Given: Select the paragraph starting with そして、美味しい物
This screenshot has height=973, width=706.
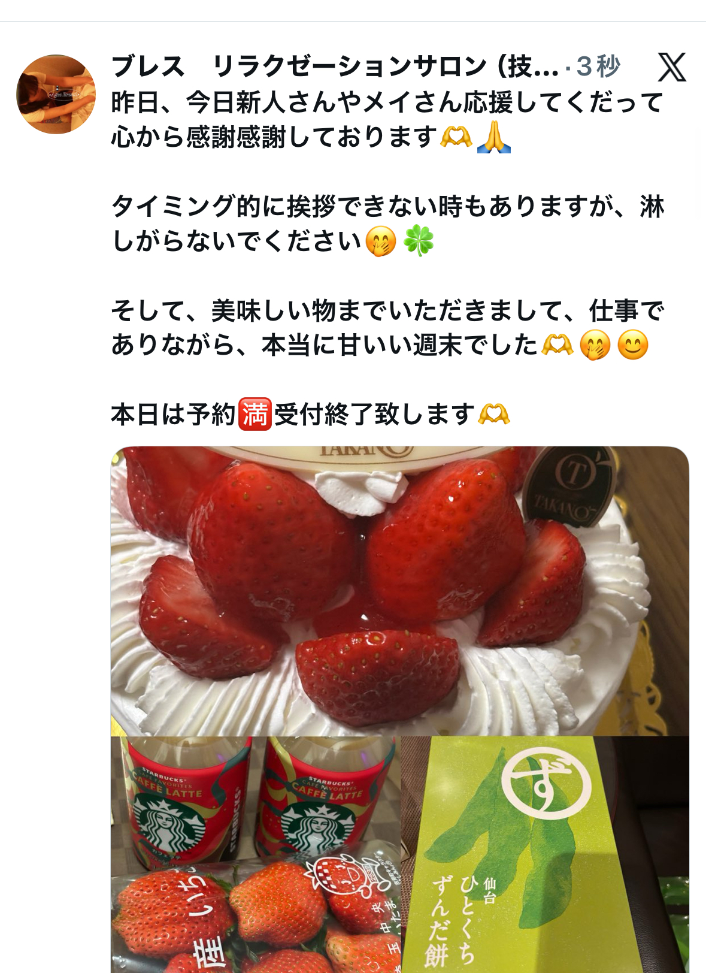Looking at the screenshot, I should coord(387,328).
